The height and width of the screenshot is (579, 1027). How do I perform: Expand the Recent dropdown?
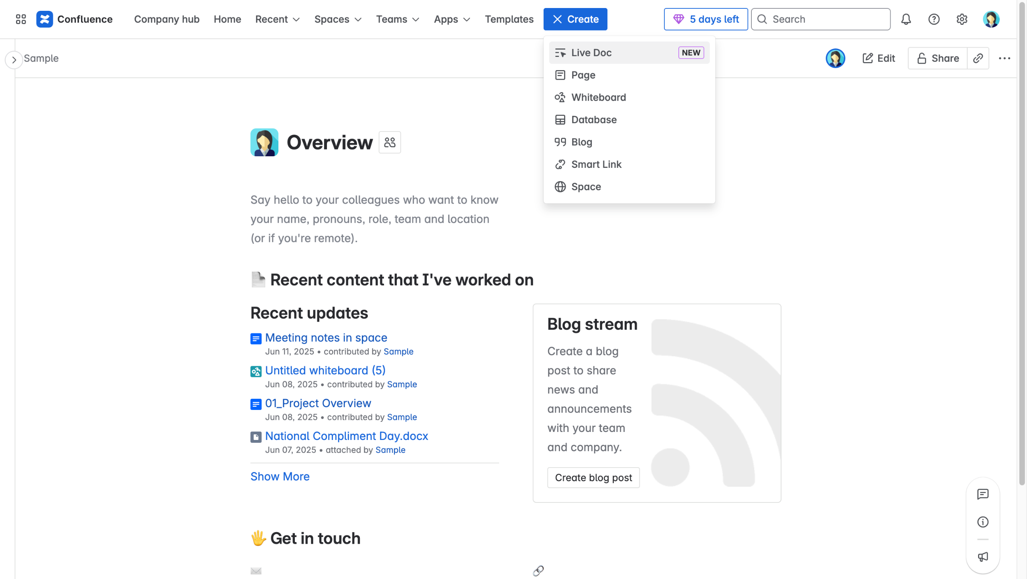[x=278, y=19]
